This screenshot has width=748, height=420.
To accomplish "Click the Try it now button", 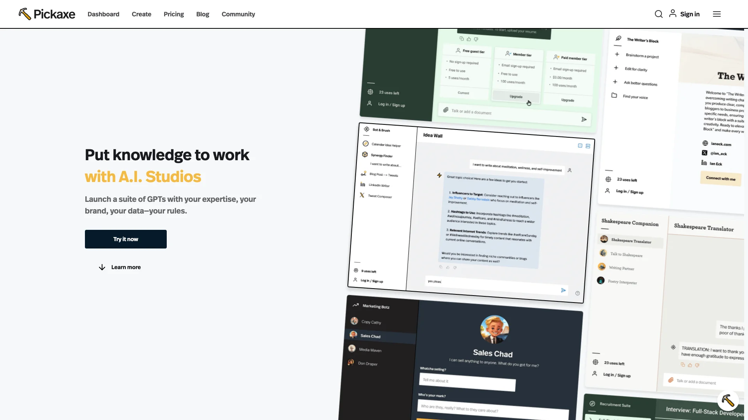I will click(125, 239).
